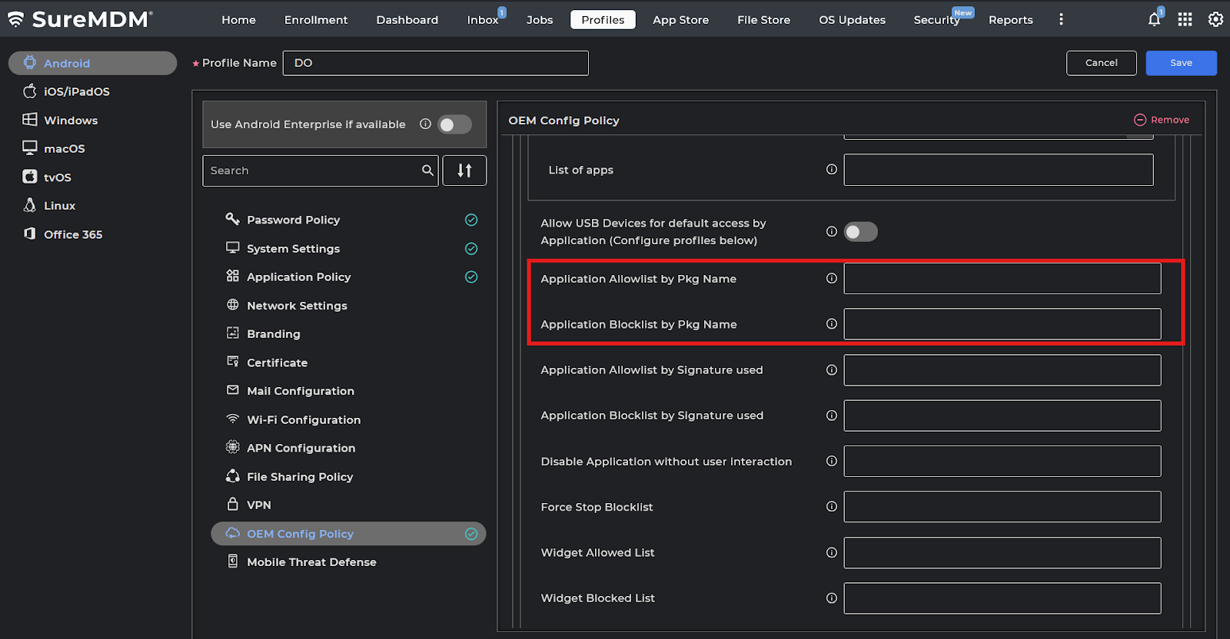
Task: Open the three-dot more menu
Action: tap(1061, 19)
